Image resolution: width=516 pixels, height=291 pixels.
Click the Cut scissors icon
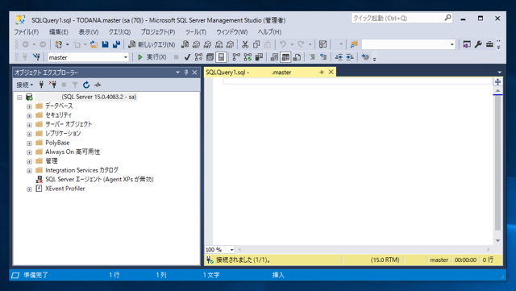coord(245,44)
